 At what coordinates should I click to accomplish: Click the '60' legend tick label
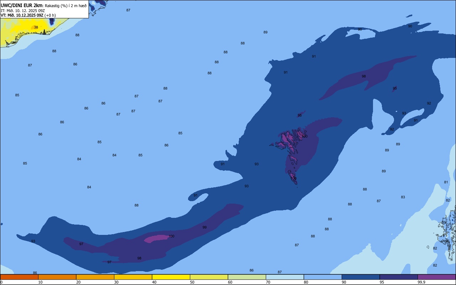[x=230, y=282]
